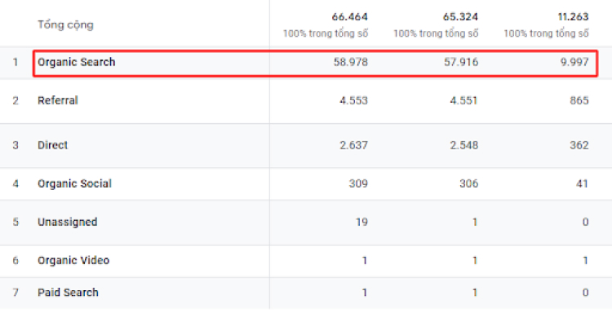Click the 'Tổng cộng' total row label
The width and height of the screenshot is (612, 313).
[65, 25]
